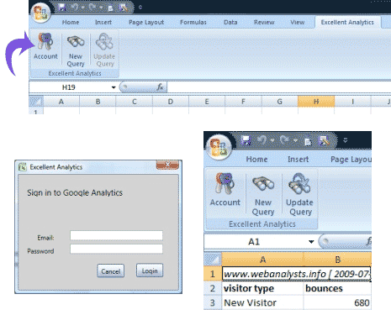Click Select All corner in top worksheet
Image resolution: width=391 pixels, height=310 pixels.
point(36,102)
